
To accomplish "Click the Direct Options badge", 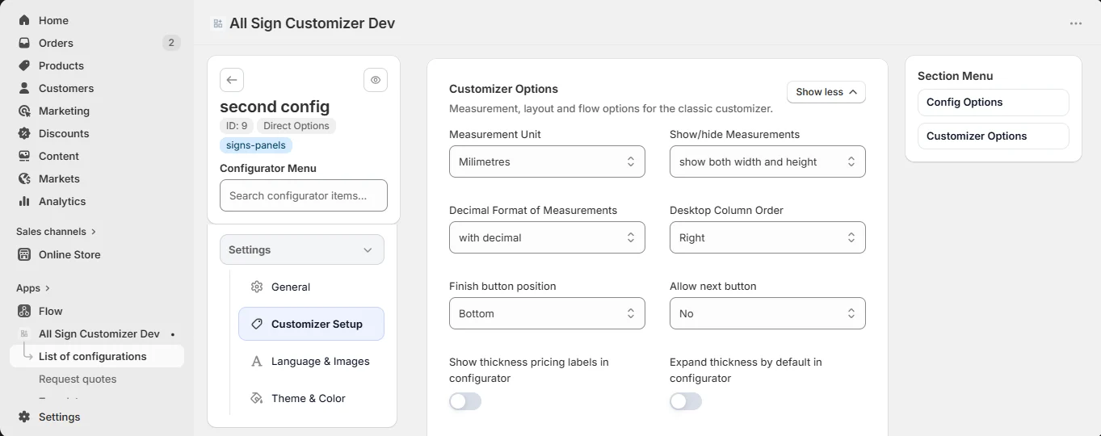I will coord(296,126).
